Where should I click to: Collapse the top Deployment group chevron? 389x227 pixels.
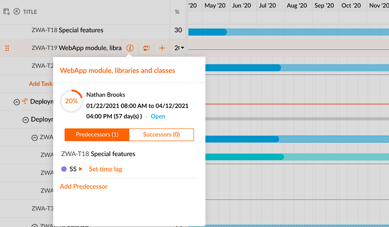click(x=16, y=102)
